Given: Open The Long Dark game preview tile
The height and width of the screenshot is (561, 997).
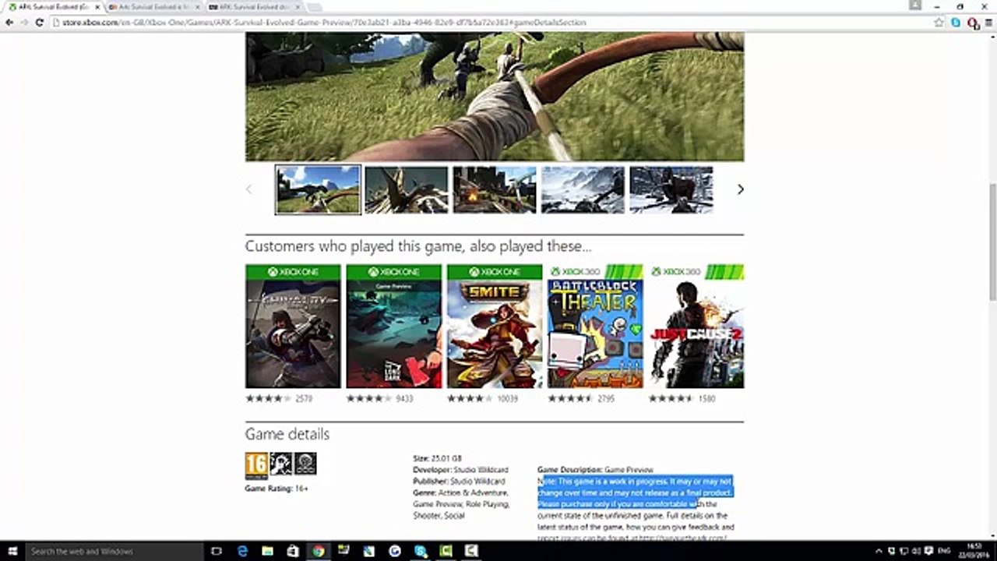Looking at the screenshot, I should [393, 326].
